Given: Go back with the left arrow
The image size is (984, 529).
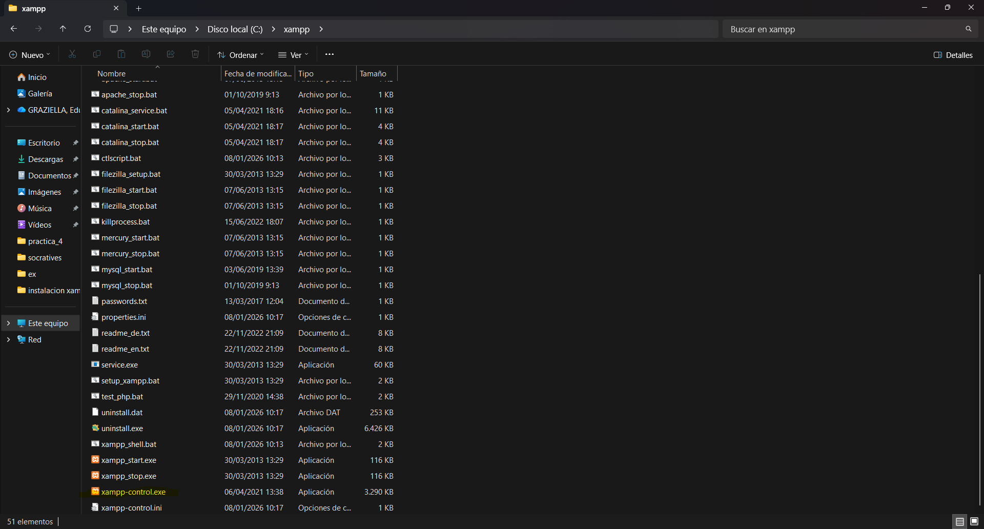Looking at the screenshot, I should pyautogui.click(x=14, y=29).
